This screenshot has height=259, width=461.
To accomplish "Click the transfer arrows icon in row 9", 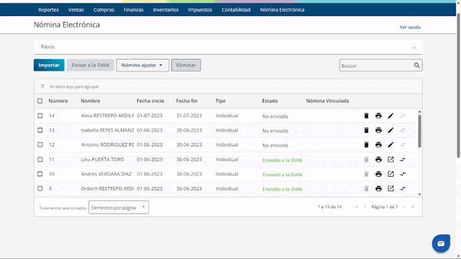I will pos(403,188).
